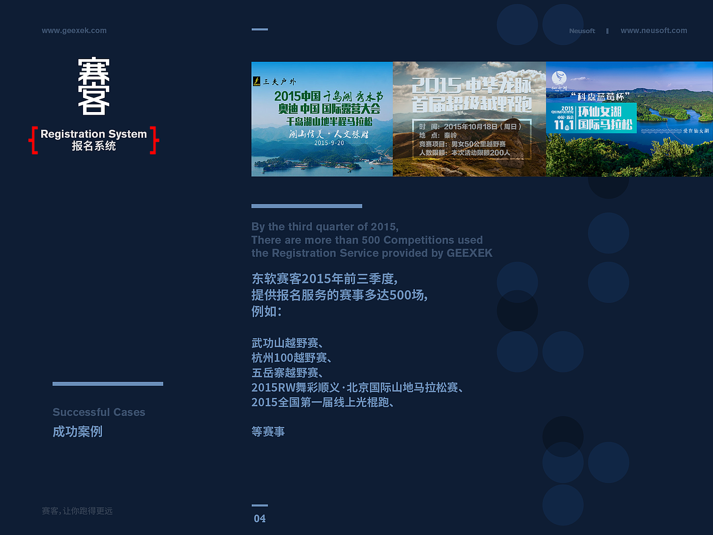Select the text 等赛事
This screenshot has height=535, width=713.
pos(268,432)
